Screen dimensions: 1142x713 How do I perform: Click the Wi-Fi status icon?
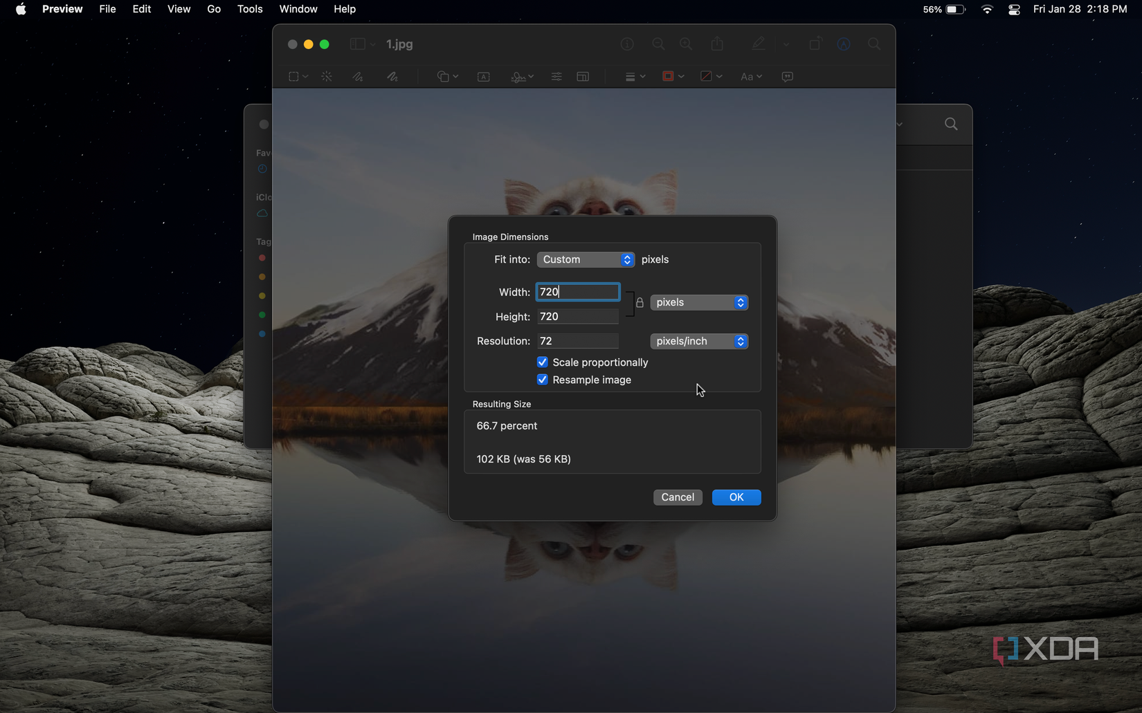988,9
